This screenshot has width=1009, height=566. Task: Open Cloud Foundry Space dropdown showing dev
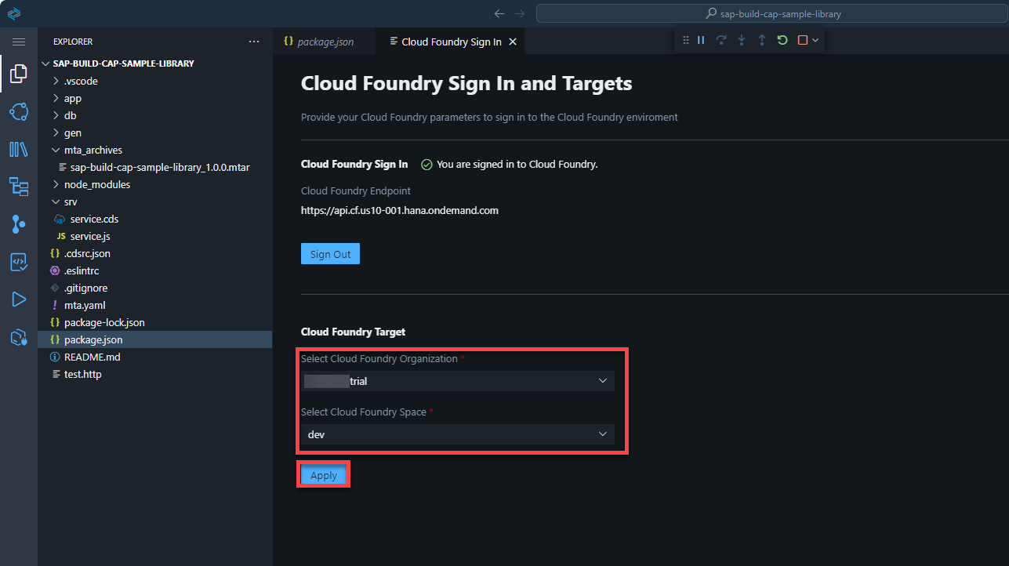tap(458, 434)
